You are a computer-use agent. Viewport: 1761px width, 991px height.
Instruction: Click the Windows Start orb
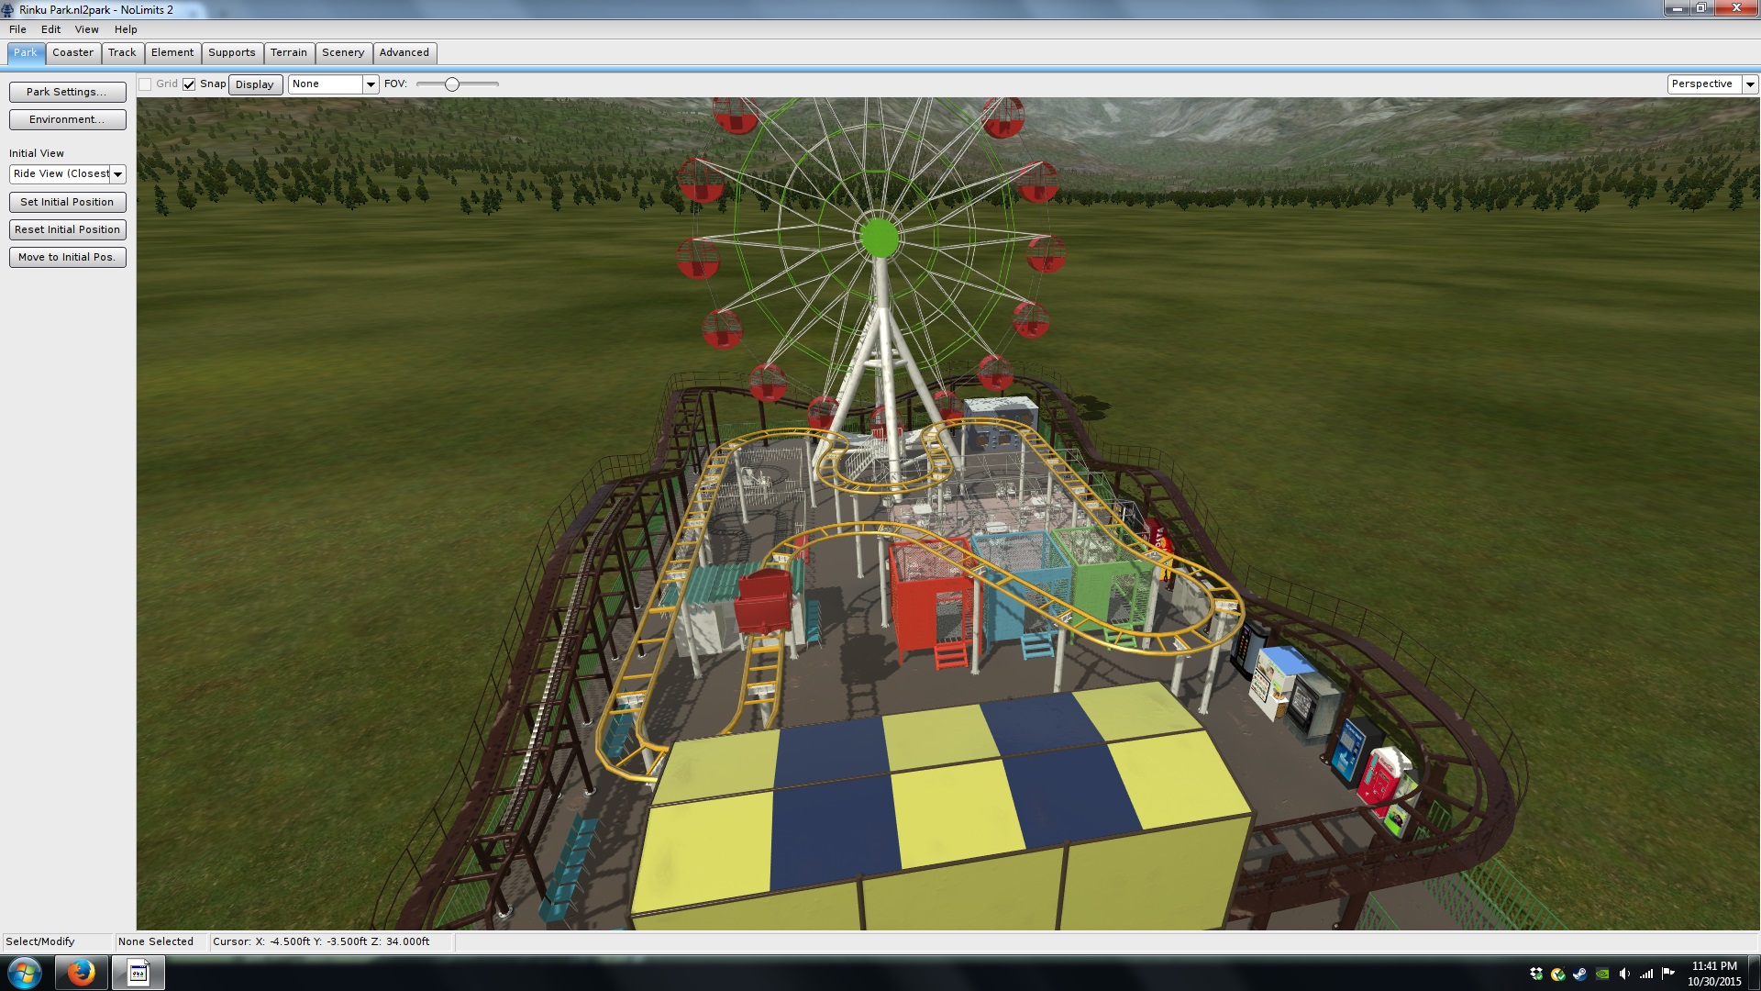[24, 973]
